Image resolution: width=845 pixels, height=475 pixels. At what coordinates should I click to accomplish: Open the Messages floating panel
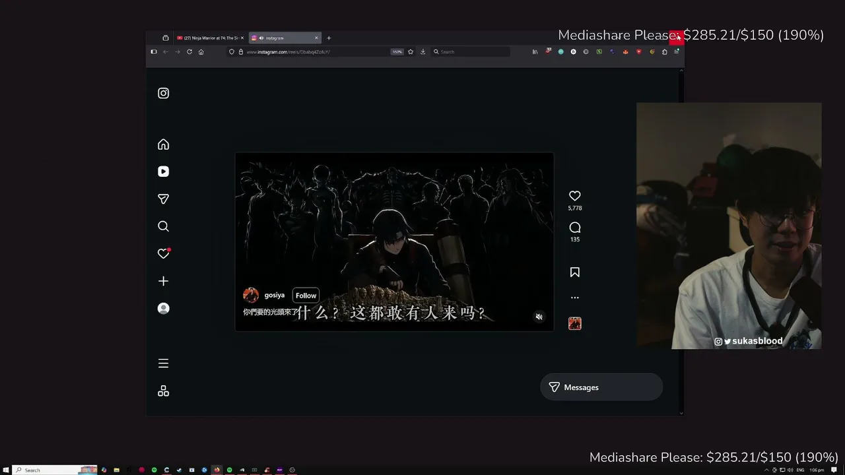pos(601,387)
